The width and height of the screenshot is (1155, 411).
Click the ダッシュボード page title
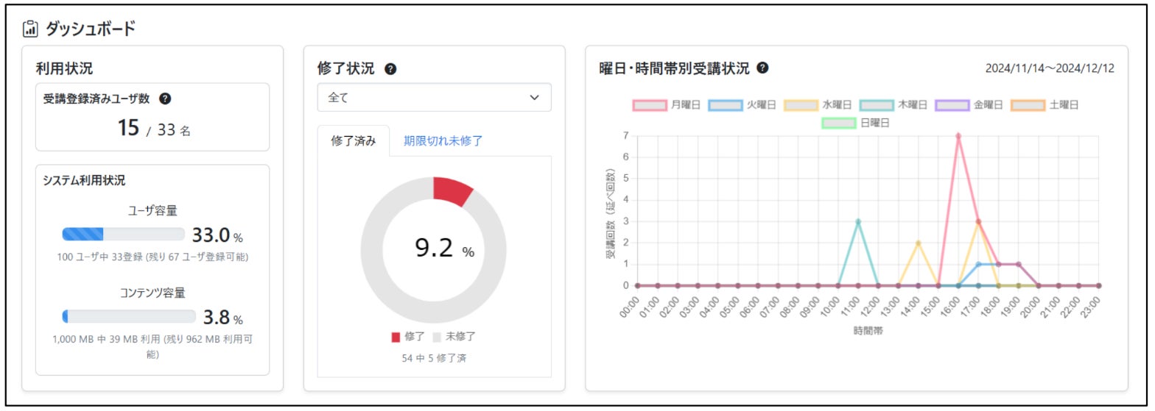pos(91,29)
